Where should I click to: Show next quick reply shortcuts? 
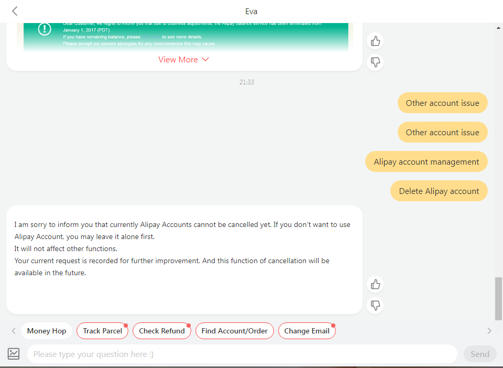pos(489,331)
